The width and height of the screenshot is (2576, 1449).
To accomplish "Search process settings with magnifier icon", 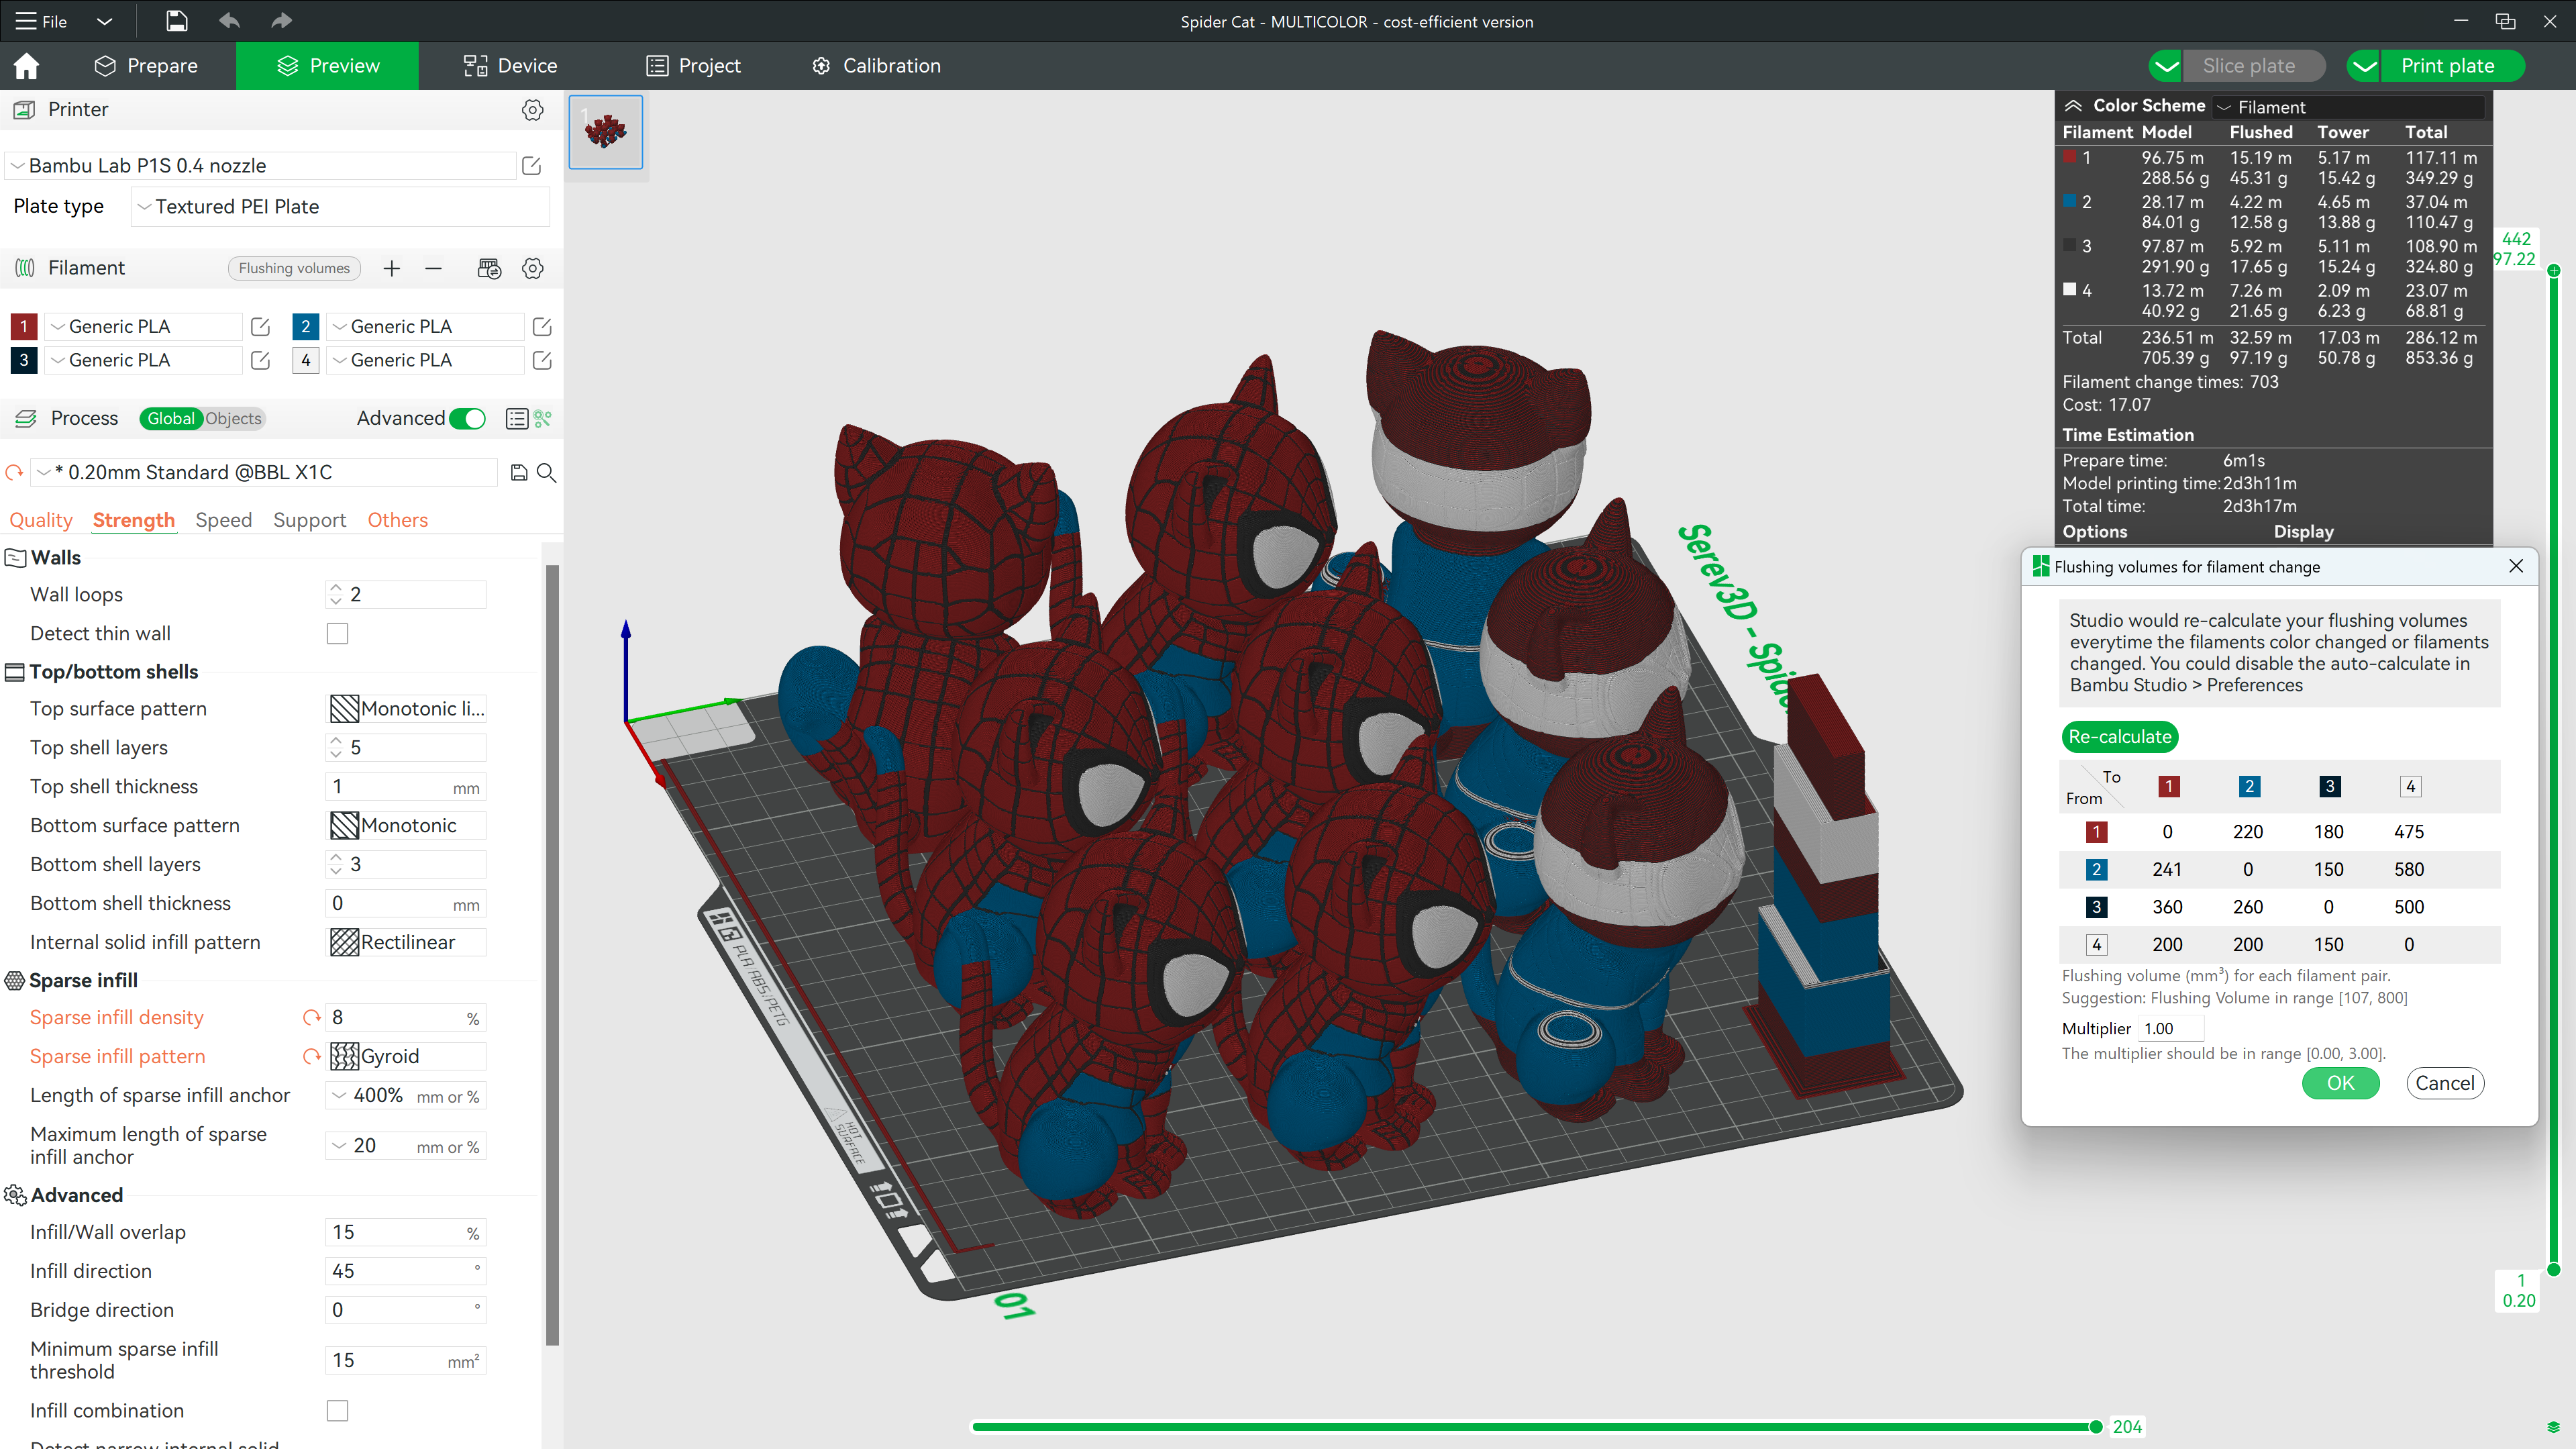I will click(x=547, y=473).
